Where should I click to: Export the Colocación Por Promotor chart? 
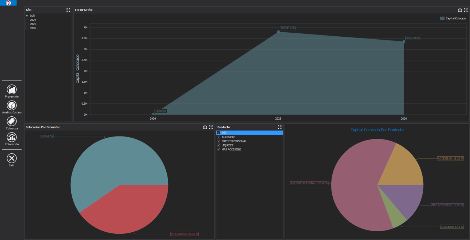point(205,127)
